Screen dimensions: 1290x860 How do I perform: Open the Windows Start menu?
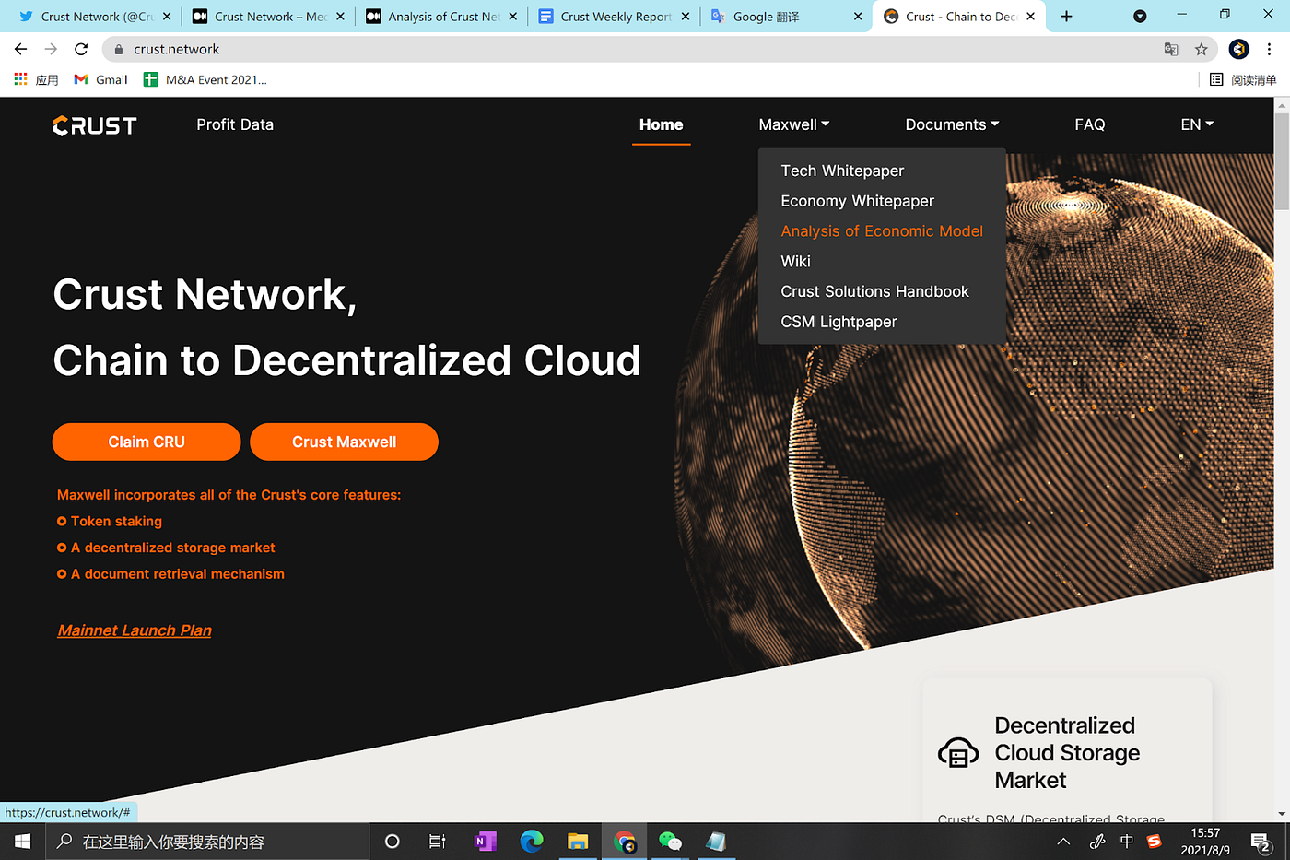point(23,842)
